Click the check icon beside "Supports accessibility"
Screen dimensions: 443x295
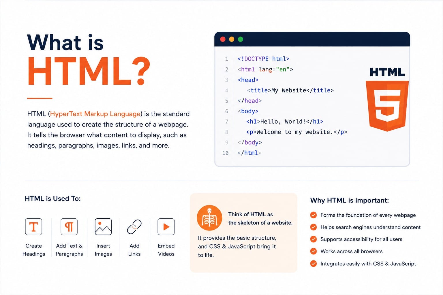pos(314,239)
